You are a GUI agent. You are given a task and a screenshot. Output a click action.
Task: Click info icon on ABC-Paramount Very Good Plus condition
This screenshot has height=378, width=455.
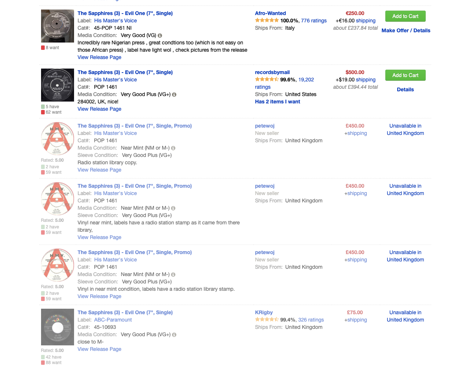[174, 335]
